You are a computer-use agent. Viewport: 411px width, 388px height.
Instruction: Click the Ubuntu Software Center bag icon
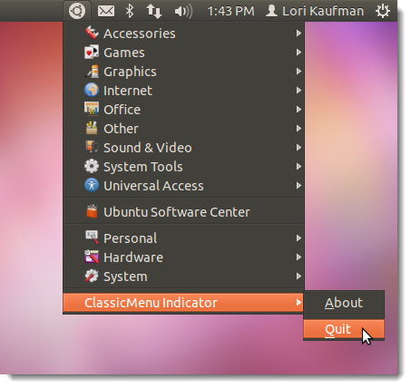[x=92, y=212]
